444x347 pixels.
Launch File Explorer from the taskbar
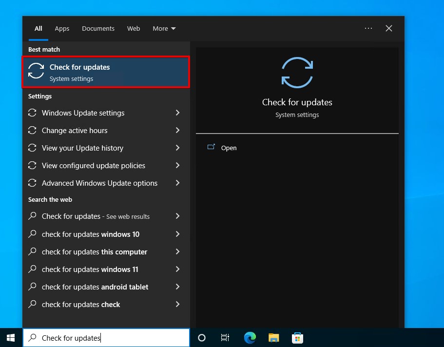point(273,337)
